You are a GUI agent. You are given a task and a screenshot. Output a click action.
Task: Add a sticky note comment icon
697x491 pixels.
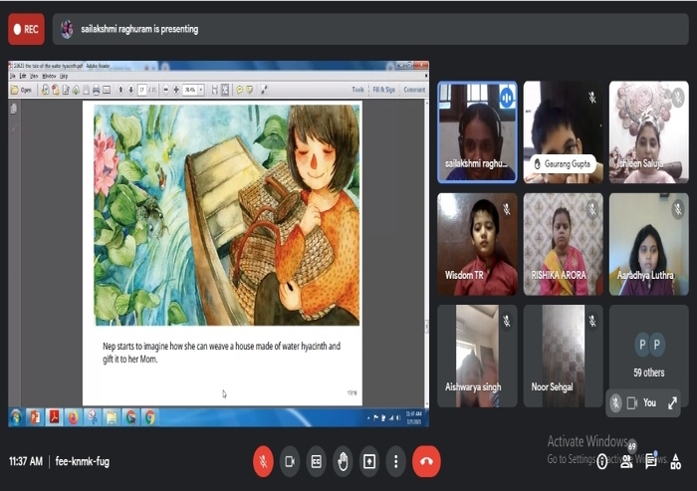pyautogui.click(x=240, y=90)
